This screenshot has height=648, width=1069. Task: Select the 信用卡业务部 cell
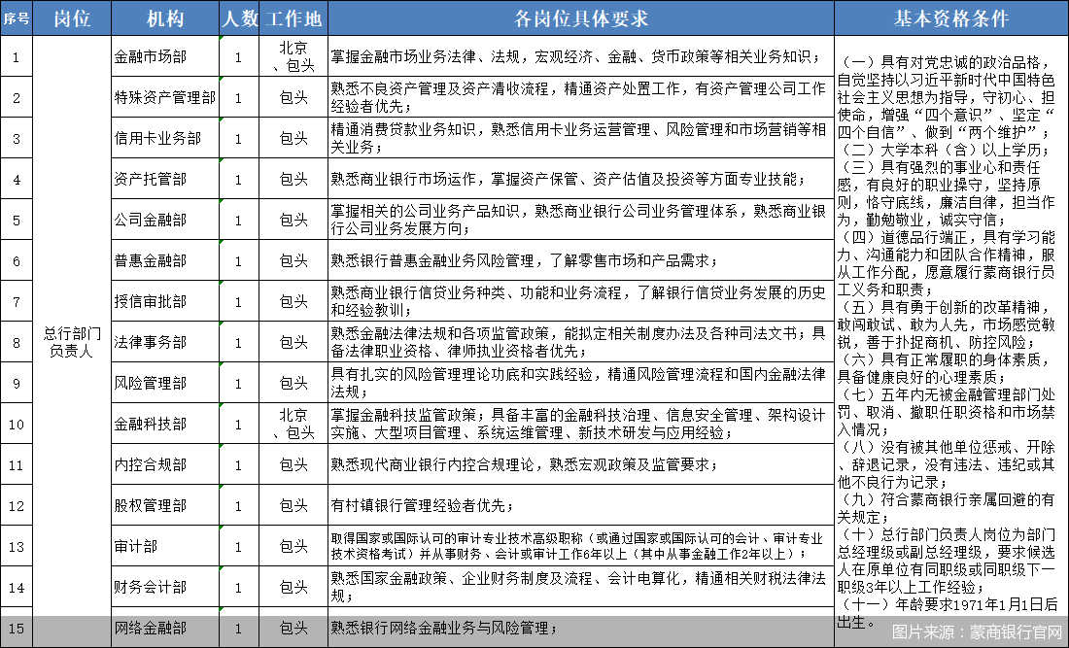point(165,138)
